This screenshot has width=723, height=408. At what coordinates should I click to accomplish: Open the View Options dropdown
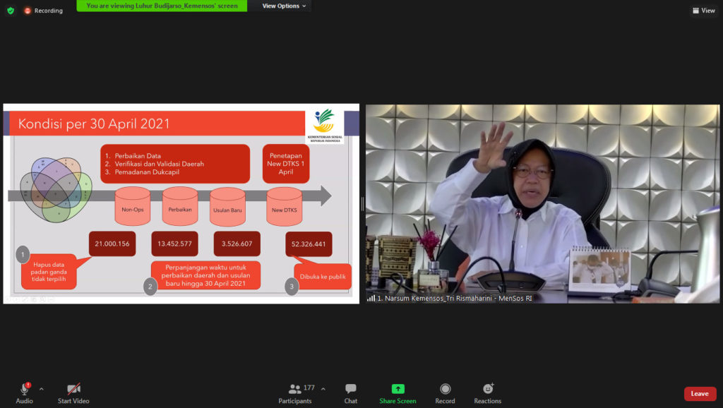click(x=284, y=6)
